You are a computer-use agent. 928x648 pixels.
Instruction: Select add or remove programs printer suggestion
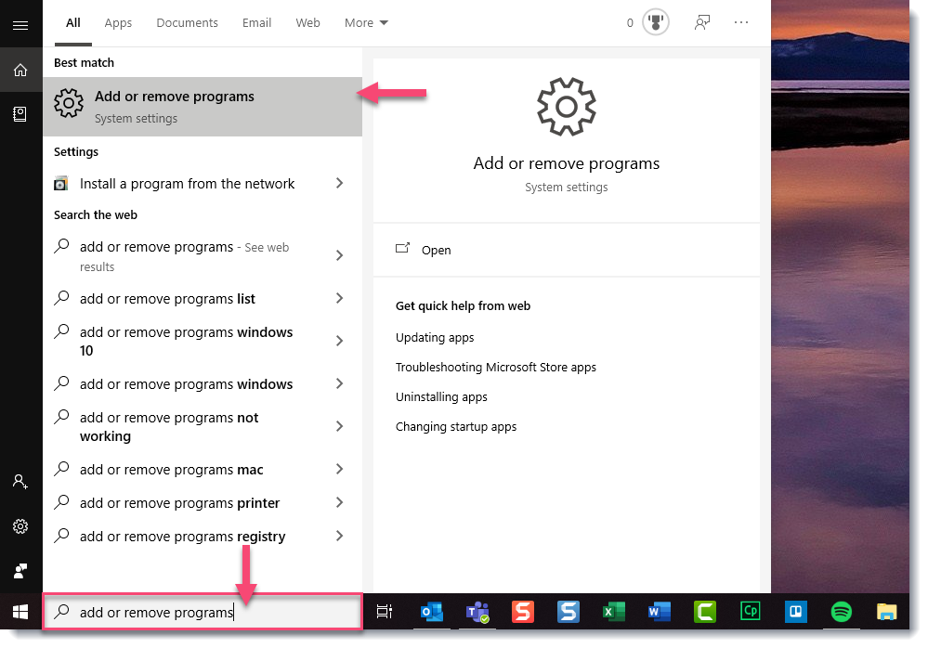180,502
